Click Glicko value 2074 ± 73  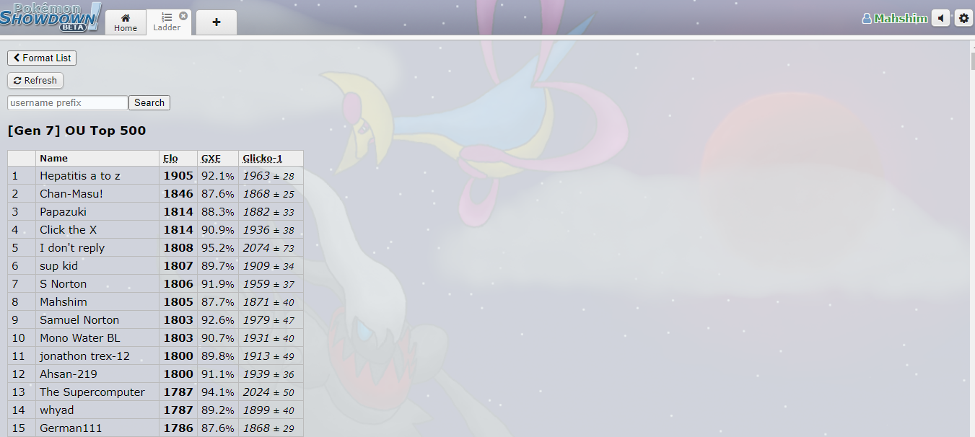tap(268, 247)
